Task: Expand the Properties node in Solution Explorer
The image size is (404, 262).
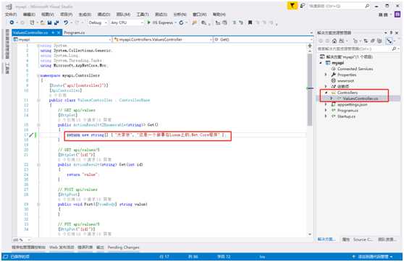Action: click(x=326, y=75)
